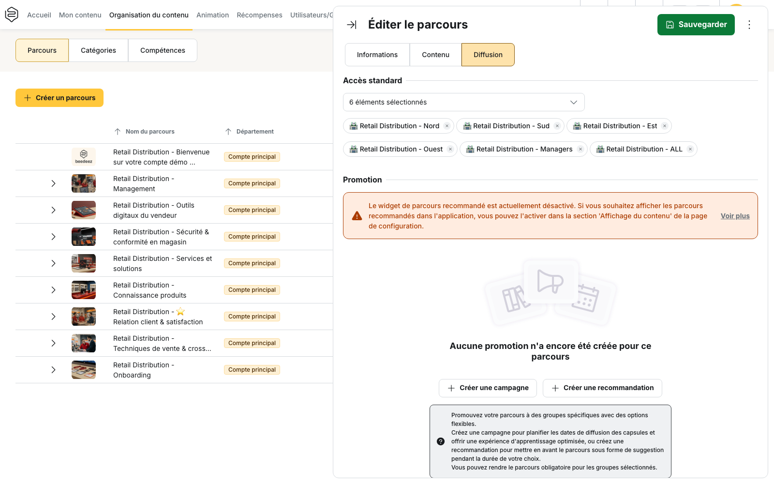The image size is (774, 484).
Task: Collapse the edit panel with the arrow icon
Action: [x=352, y=25]
